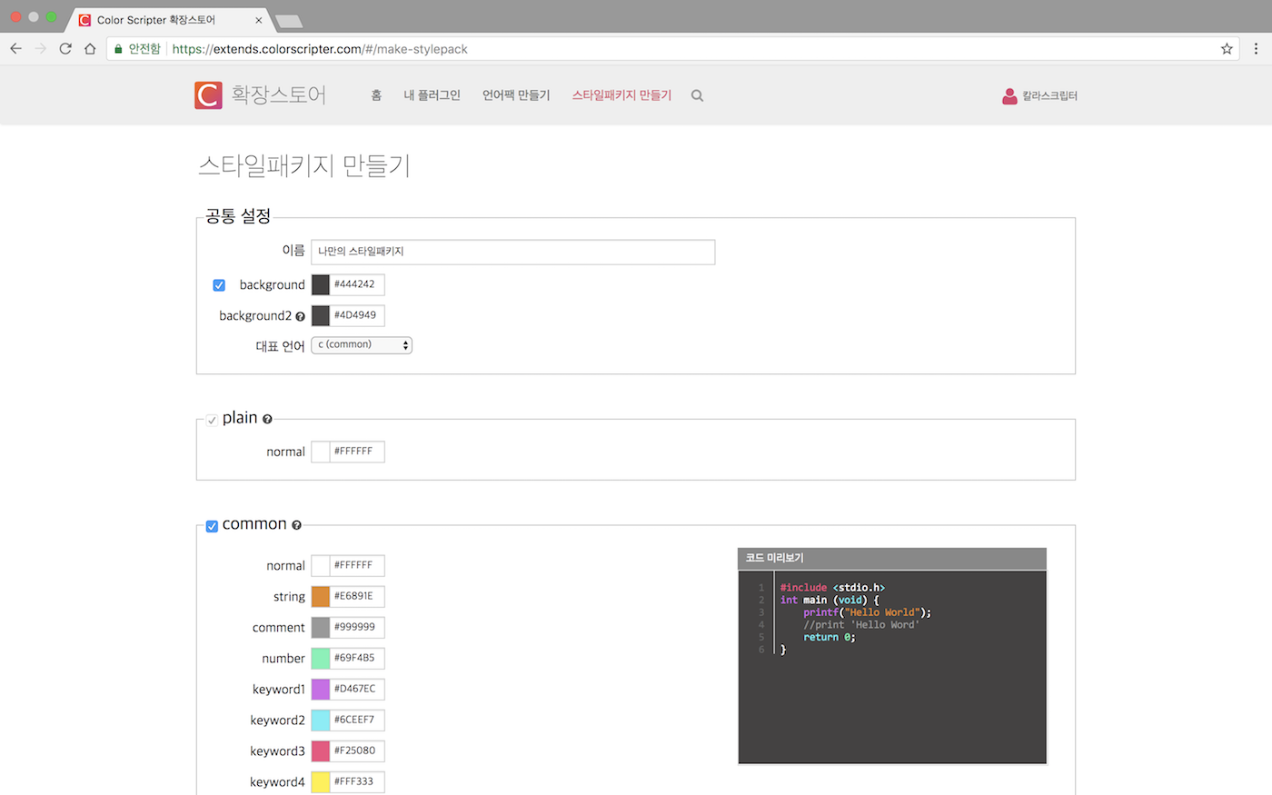This screenshot has width=1272, height=795.
Task: Click the help icon next to background2
Action: 300,316
